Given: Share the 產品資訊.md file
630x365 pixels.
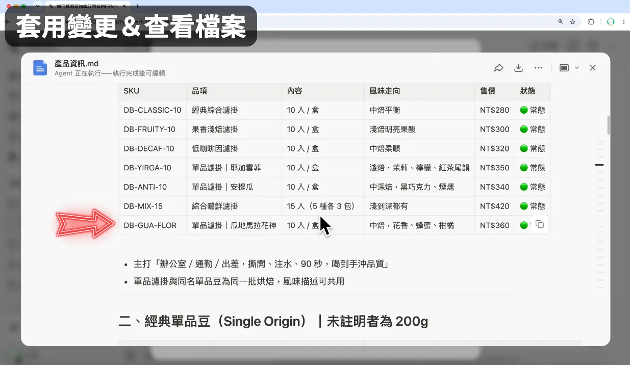Looking at the screenshot, I should pos(499,68).
